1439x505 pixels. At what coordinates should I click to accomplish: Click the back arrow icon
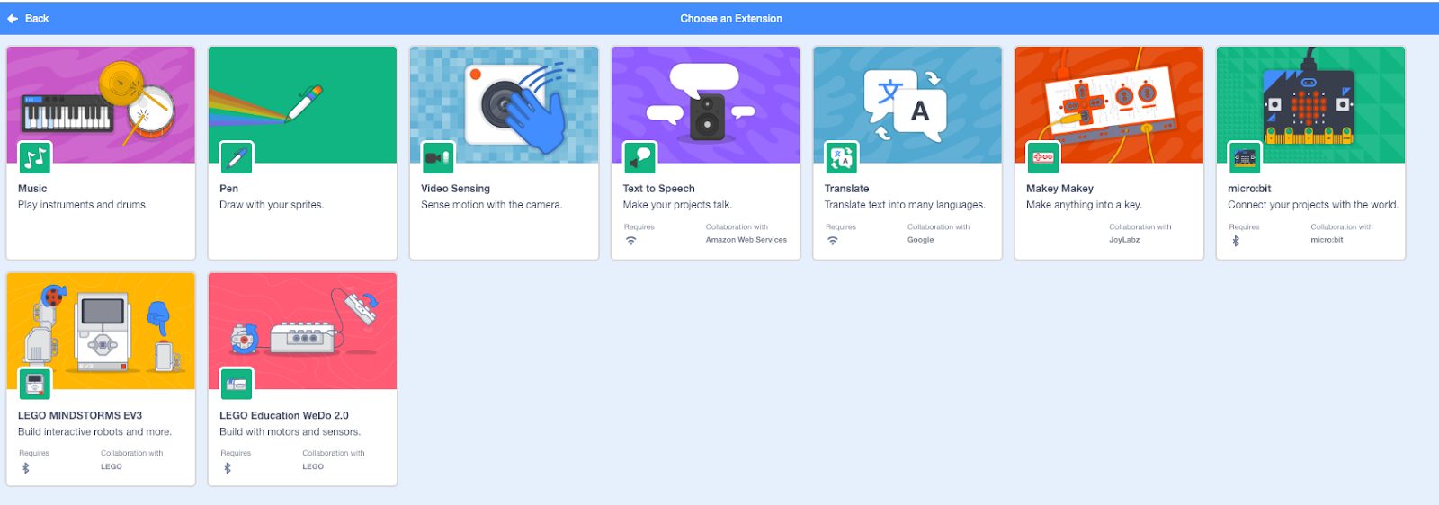[13, 18]
